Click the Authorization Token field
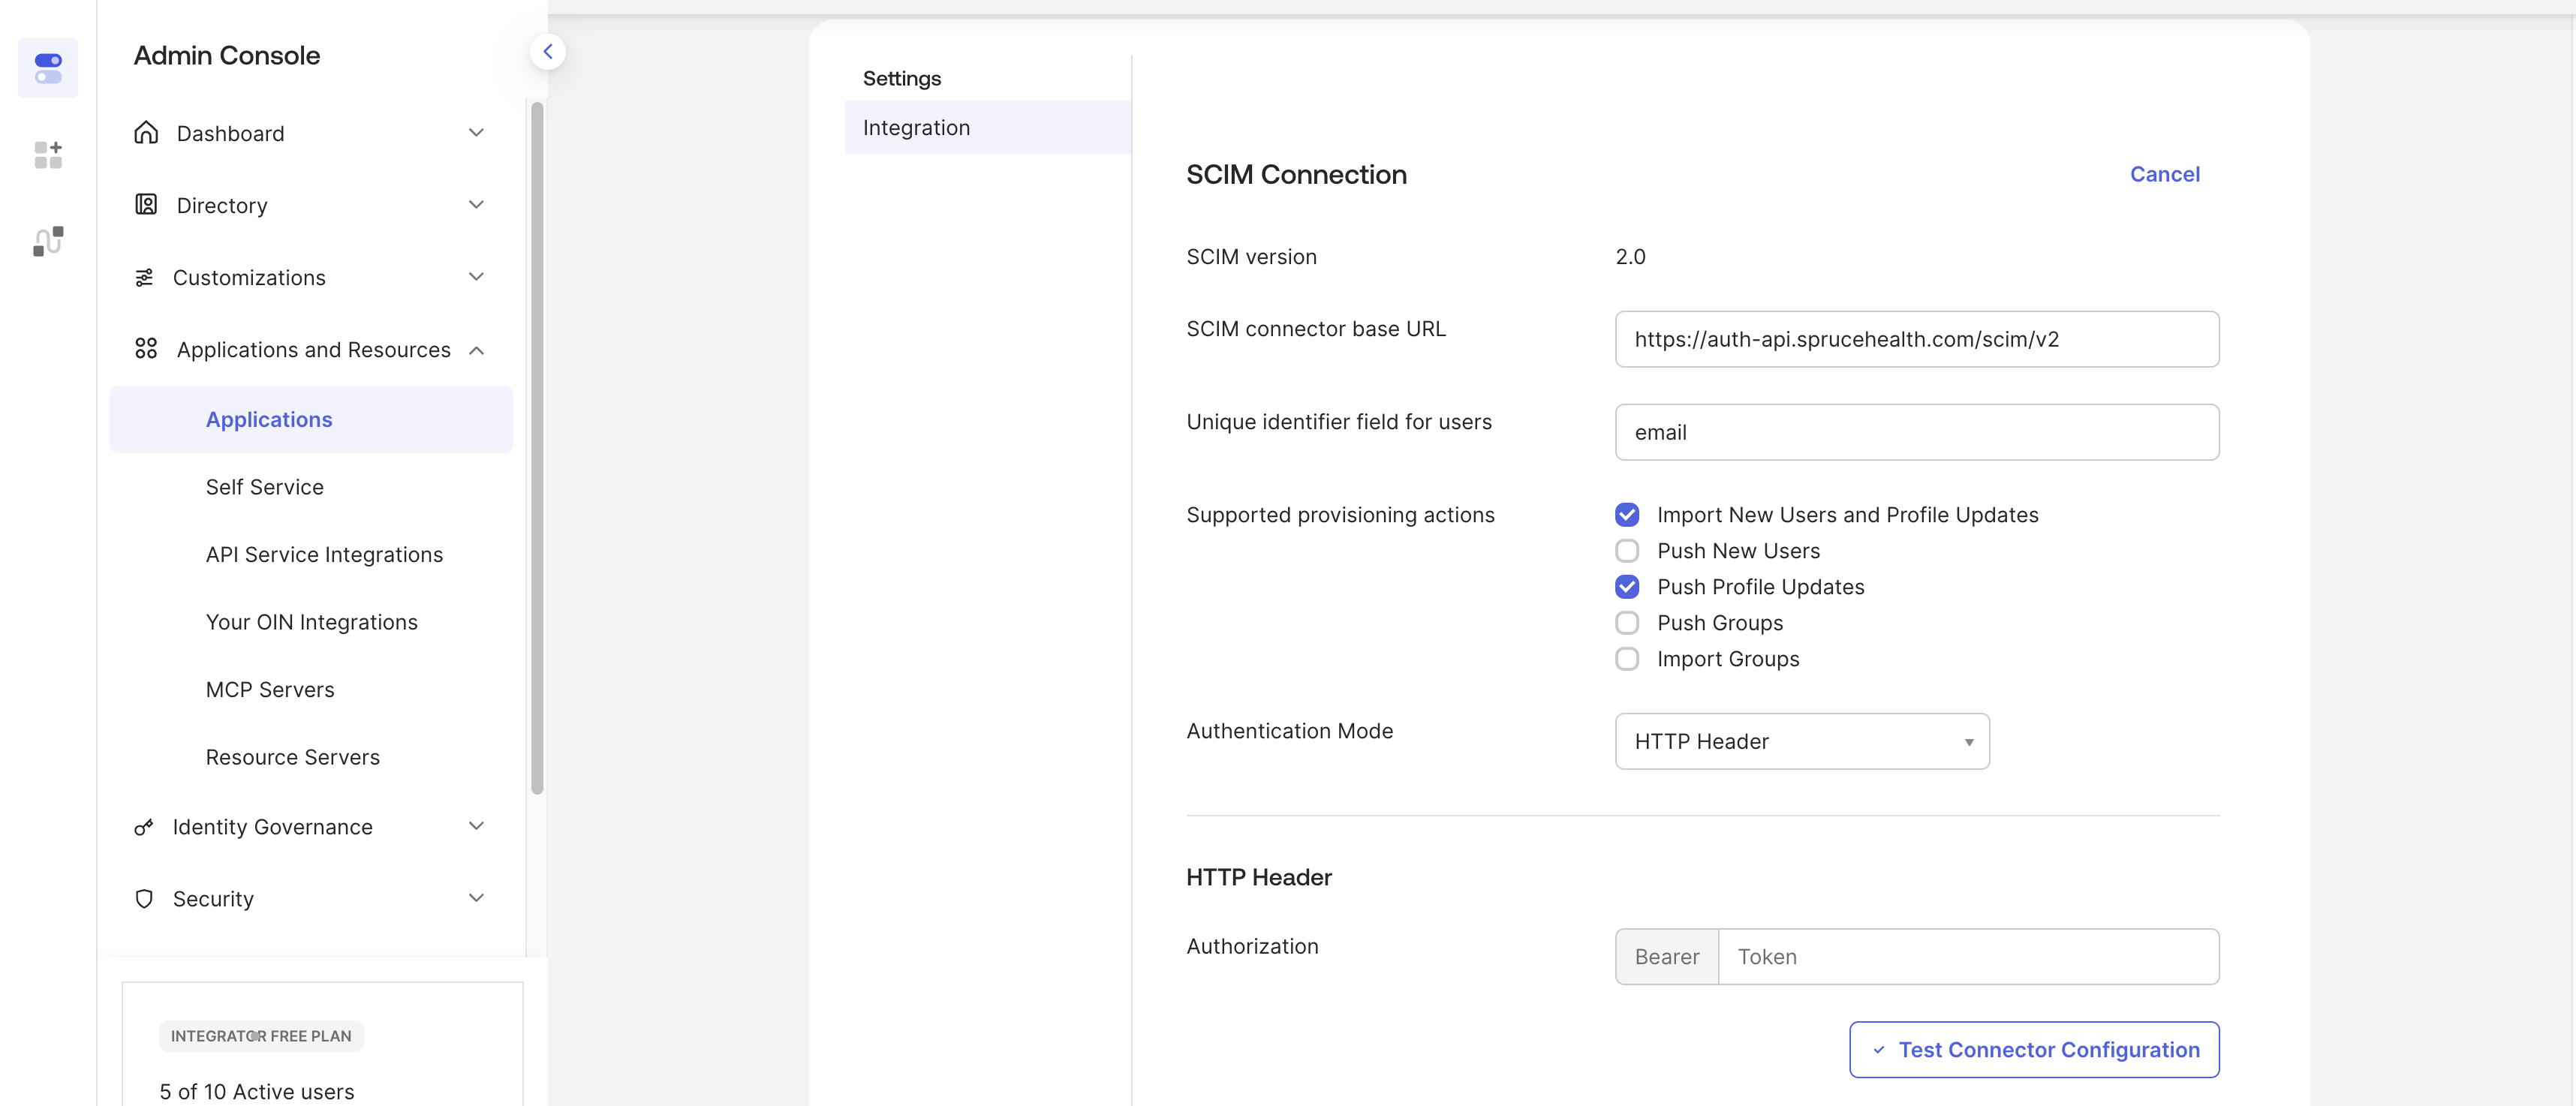 (x=1968, y=957)
